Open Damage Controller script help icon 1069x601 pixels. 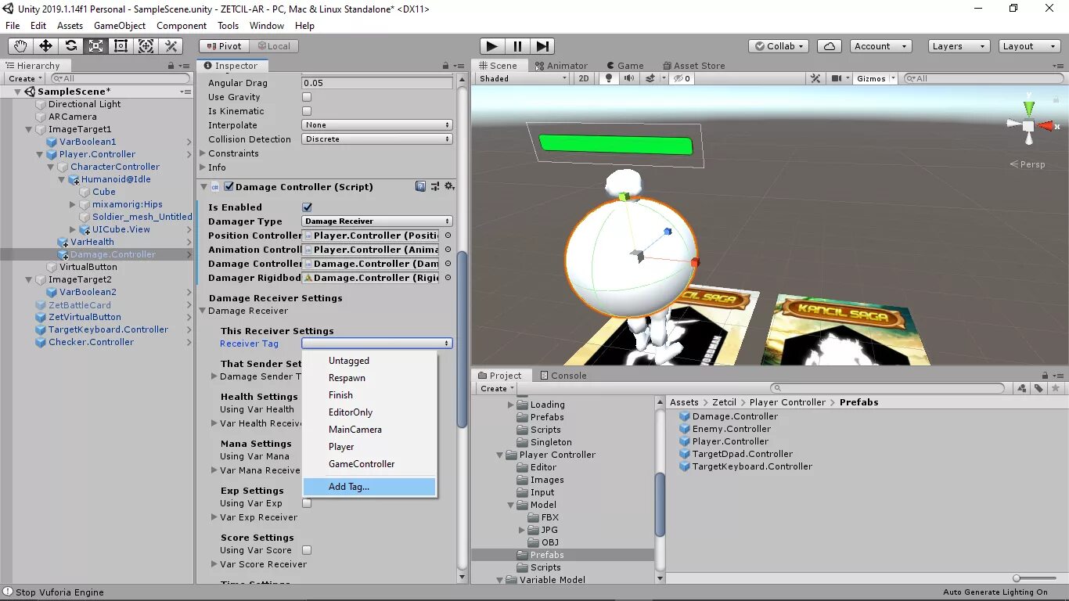(421, 186)
